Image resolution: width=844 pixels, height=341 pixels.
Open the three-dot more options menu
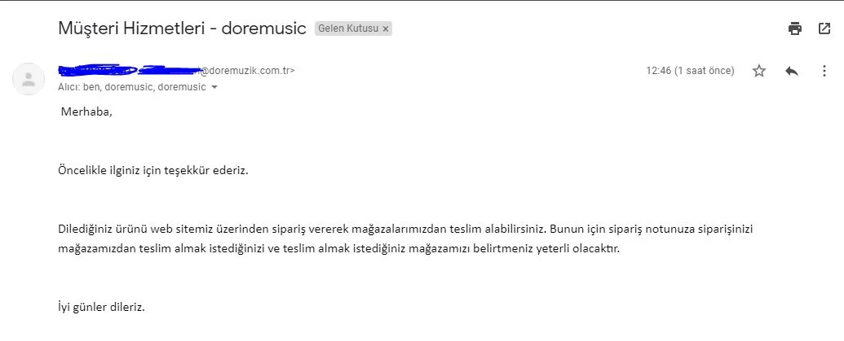pos(824,71)
